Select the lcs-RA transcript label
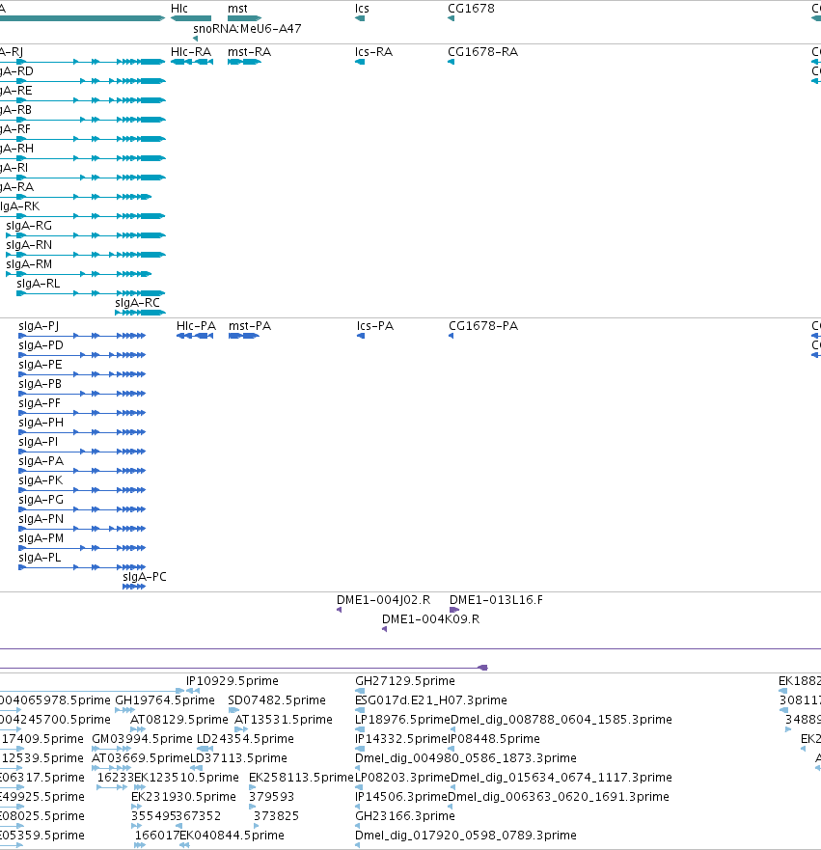Screen dimensions: 821x850 (373, 52)
